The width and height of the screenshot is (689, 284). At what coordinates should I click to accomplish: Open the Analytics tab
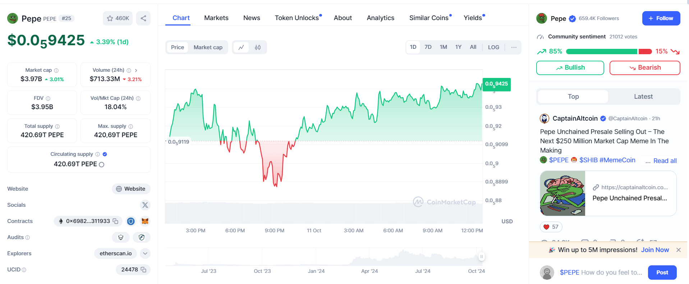381,18
